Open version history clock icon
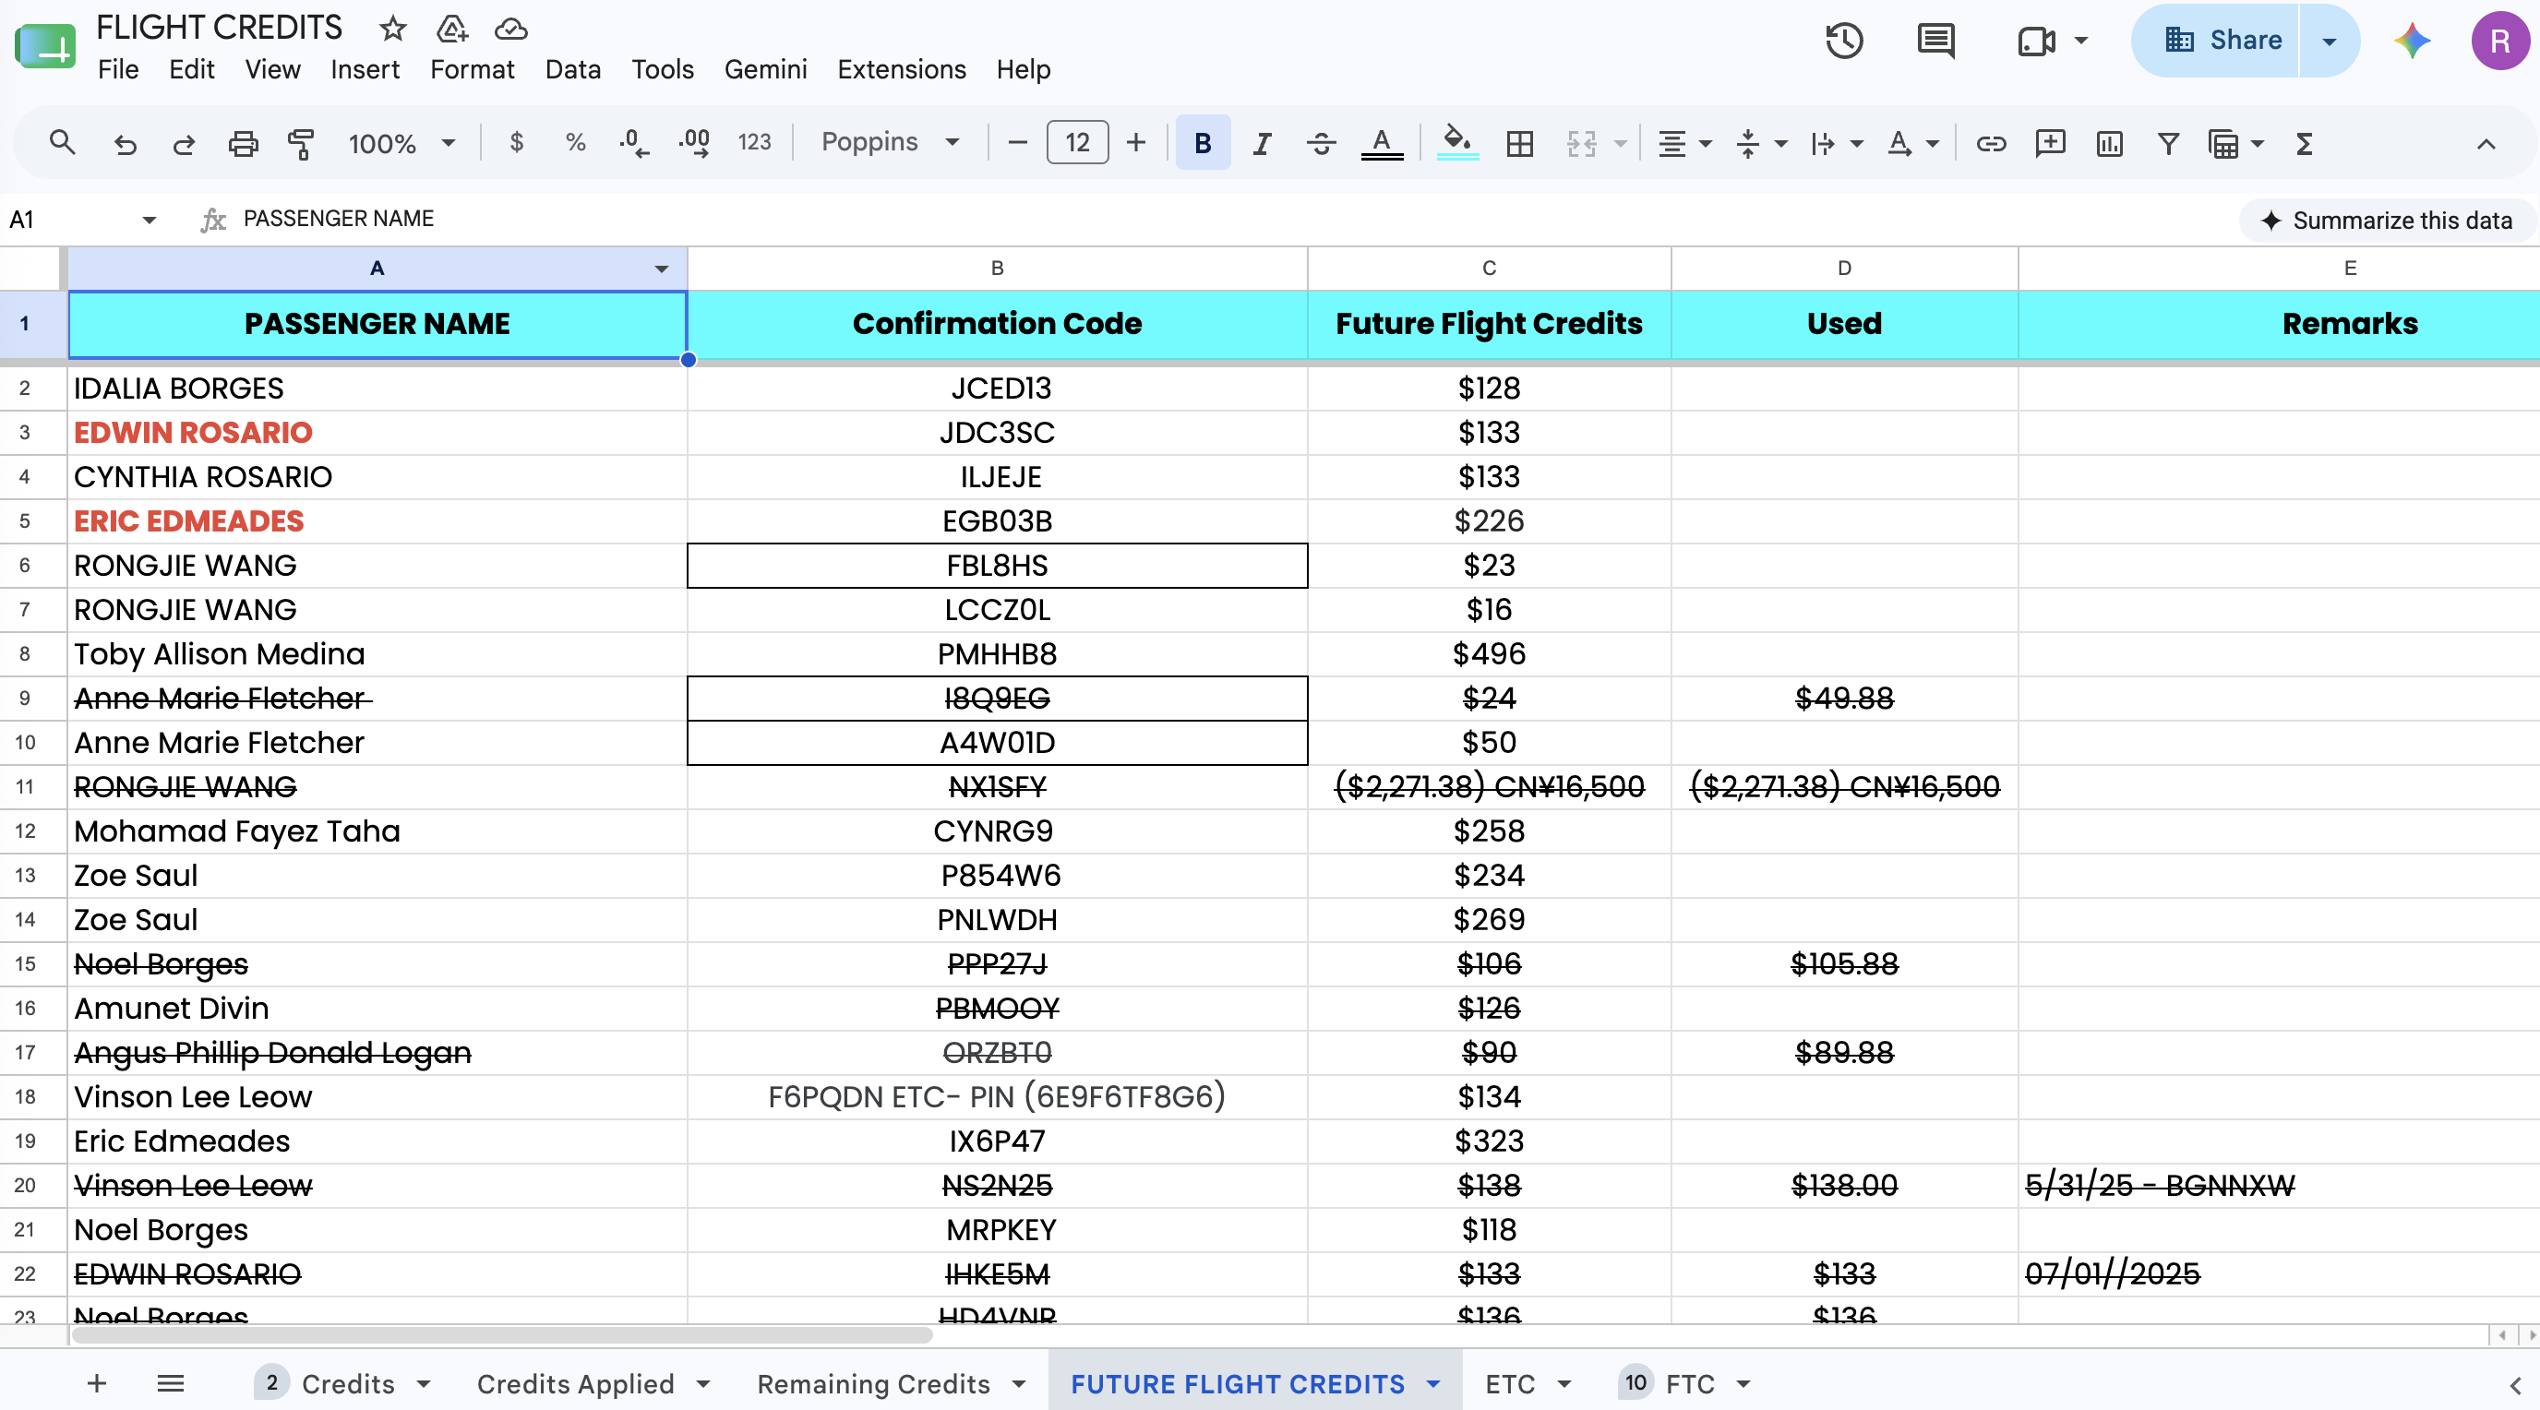The height and width of the screenshot is (1410, 2540). pyautogui.click(x=1844, y=41)
